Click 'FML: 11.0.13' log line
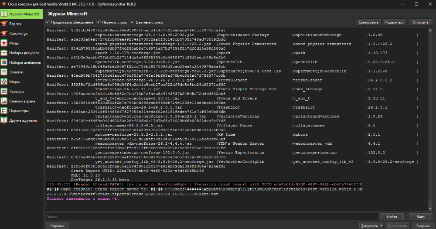 point(85,175)
